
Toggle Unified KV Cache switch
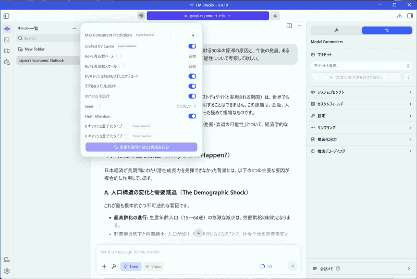coord(192,46)
